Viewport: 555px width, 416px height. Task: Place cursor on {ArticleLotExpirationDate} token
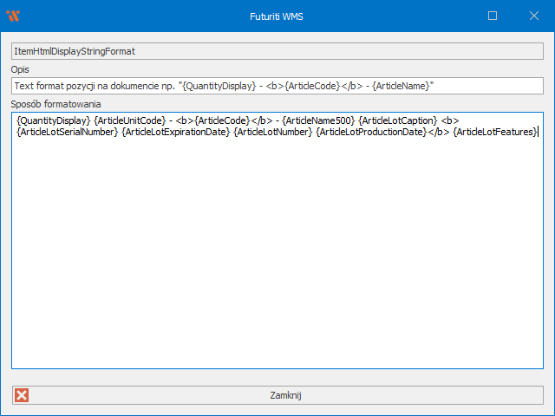176,132
